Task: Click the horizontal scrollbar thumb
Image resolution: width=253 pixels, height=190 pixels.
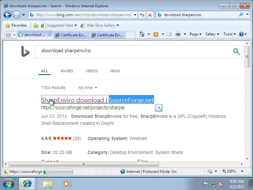Action: (84, 164)
